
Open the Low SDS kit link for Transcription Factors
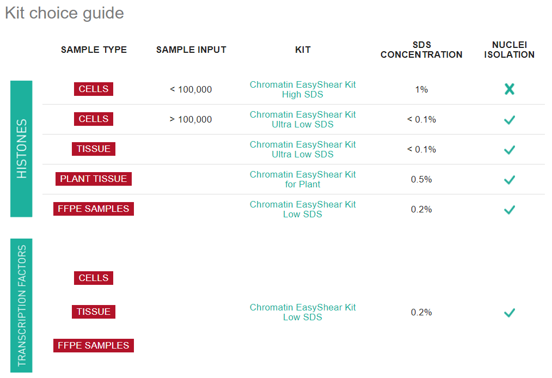pyautogui.click(x=303, y=313)
